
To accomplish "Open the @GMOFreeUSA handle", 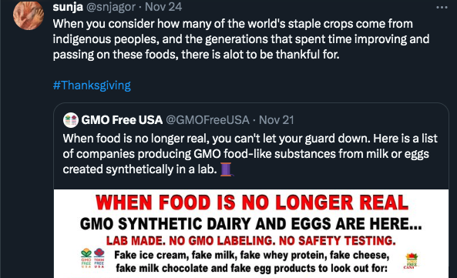I will click(207, 120).
